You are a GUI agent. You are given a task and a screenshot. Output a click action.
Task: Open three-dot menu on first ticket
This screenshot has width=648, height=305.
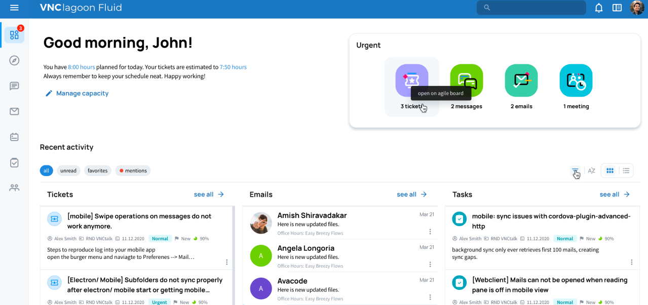(226, 262)
